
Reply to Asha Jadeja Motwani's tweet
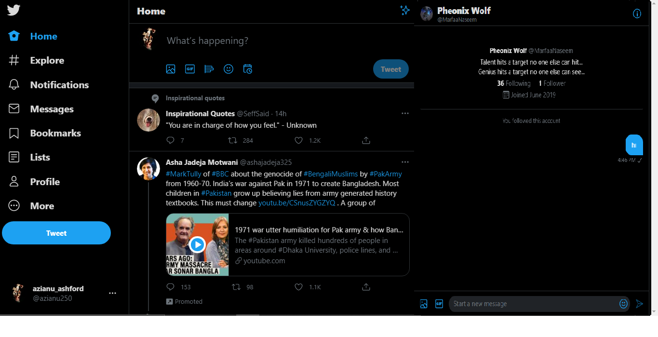(170, 287)
